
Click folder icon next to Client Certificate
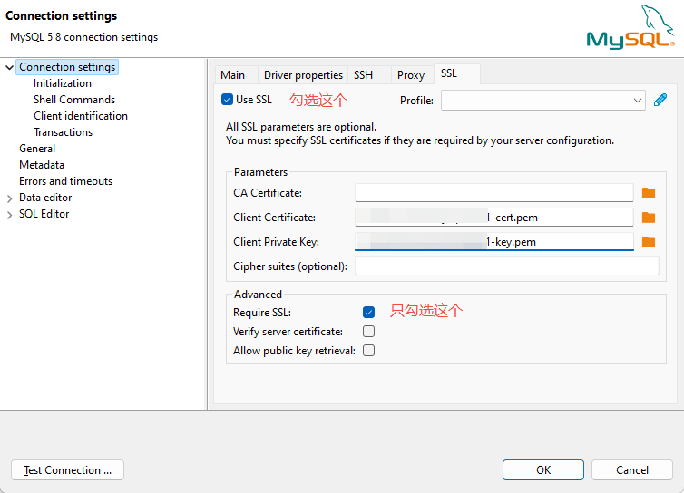[x=648, y=217]
